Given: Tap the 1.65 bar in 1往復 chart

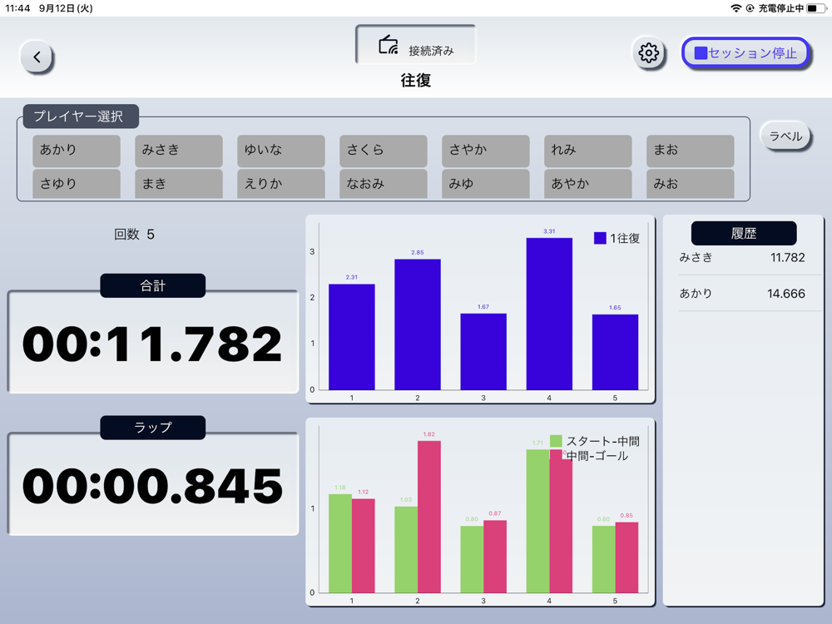Looking at the screenshot, I should click(615, 352).
